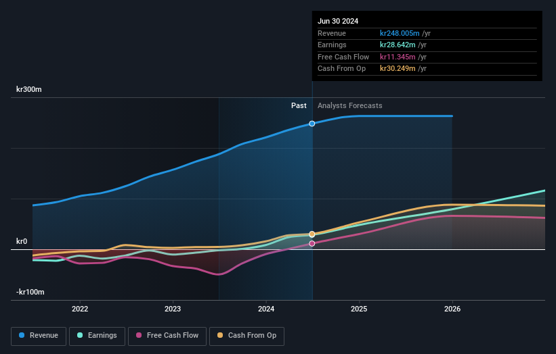
Task: Click the Earnings row label in tooltip
Action: pyautogui.click(x=332, y=45)
